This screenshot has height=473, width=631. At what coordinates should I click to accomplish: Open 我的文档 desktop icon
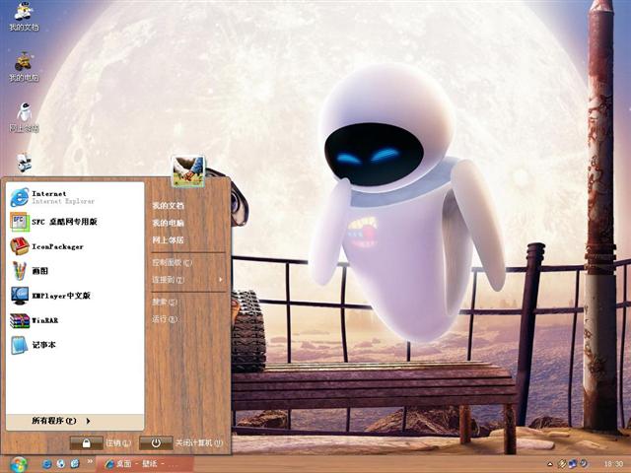24,16
